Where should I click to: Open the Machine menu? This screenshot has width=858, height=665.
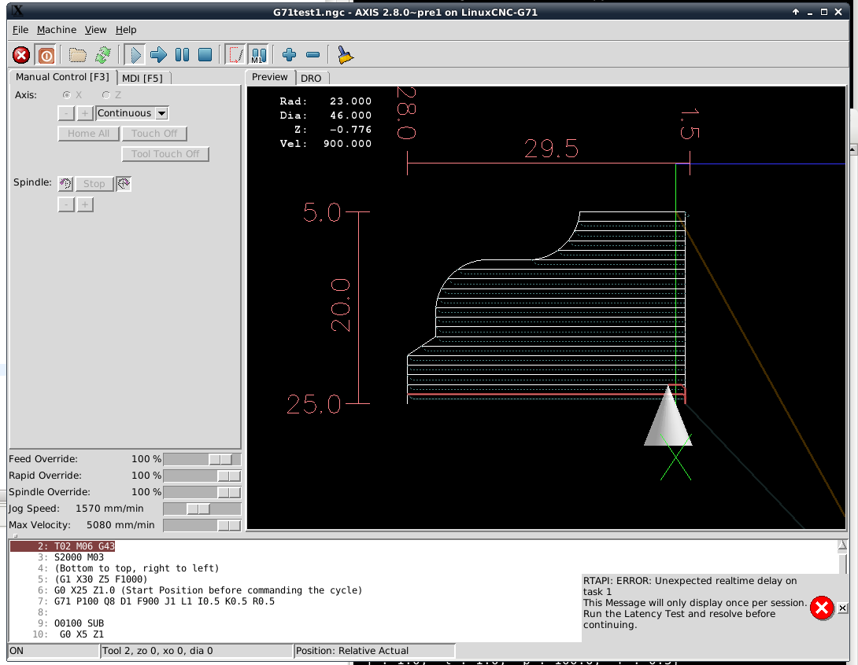(57, 30)
